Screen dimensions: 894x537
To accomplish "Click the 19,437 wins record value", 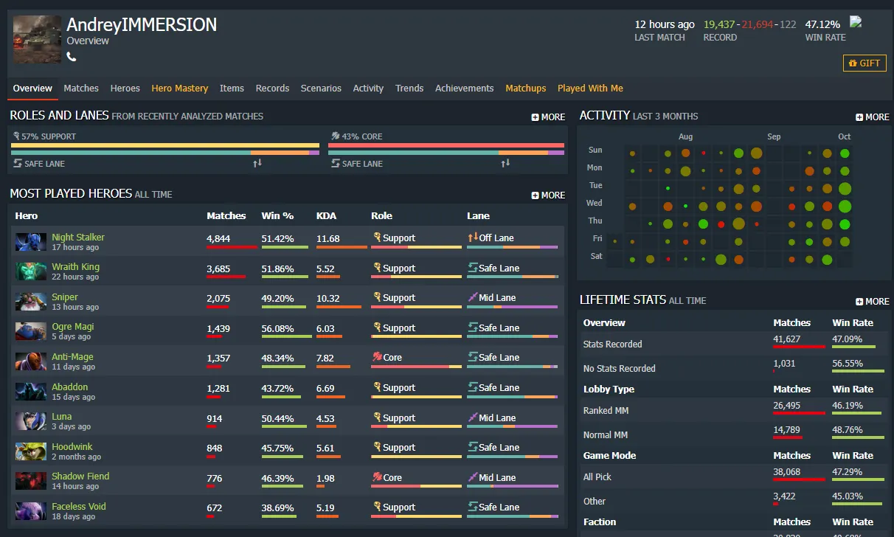I will (x=719, y=24).
